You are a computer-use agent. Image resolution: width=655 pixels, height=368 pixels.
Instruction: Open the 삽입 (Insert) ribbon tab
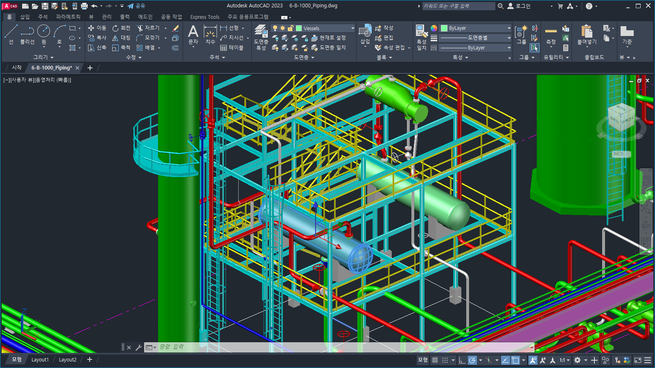[25, 17]
